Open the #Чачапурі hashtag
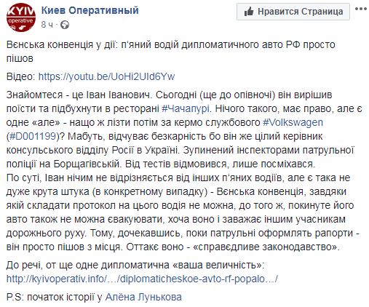Image resolution: width=369 pixels, height=307 pixels. click(x=186, y=108)
